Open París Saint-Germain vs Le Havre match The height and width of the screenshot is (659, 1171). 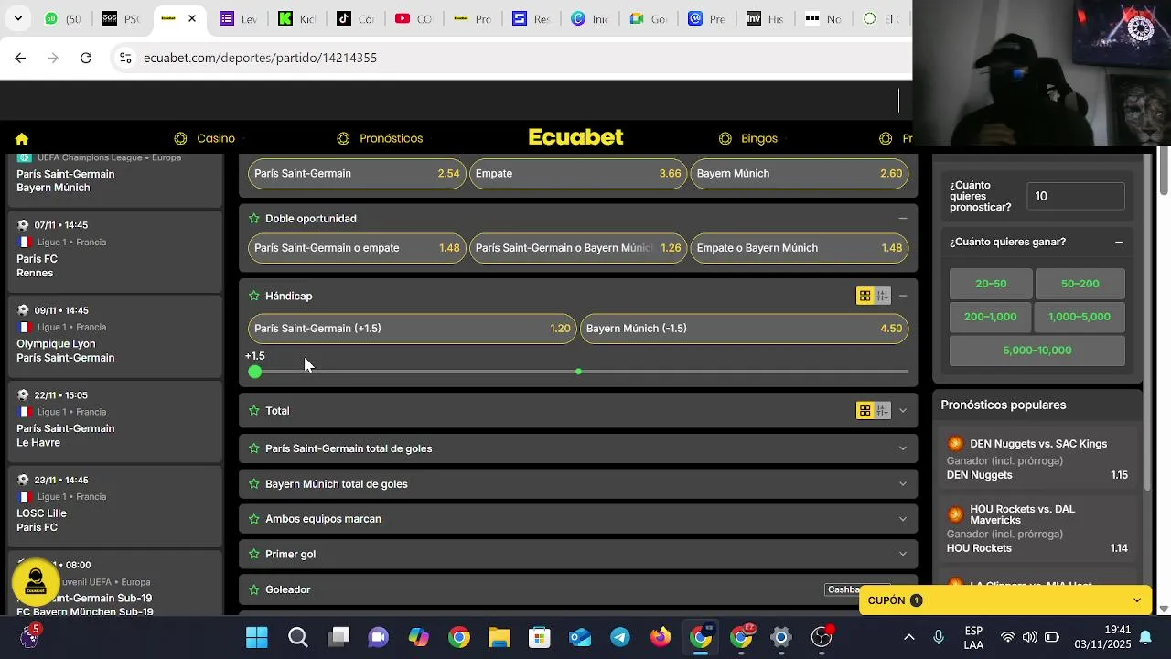115,421
